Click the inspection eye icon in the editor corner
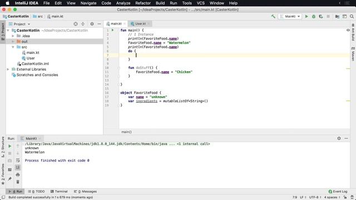 pos(348,30)
